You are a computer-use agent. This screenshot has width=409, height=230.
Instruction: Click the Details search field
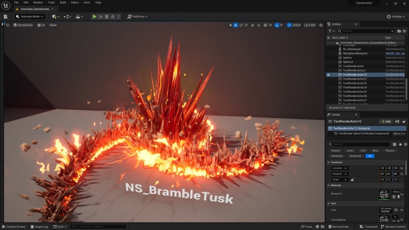click(x=359, y=144)
